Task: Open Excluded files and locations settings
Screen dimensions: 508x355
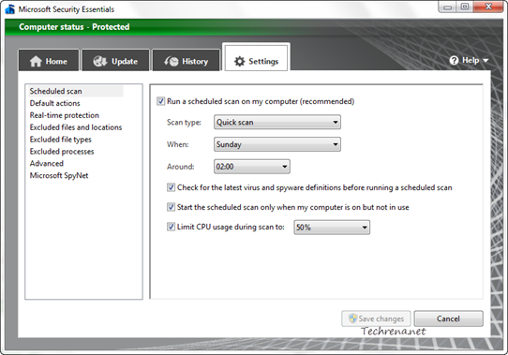Action: [76, 127]
